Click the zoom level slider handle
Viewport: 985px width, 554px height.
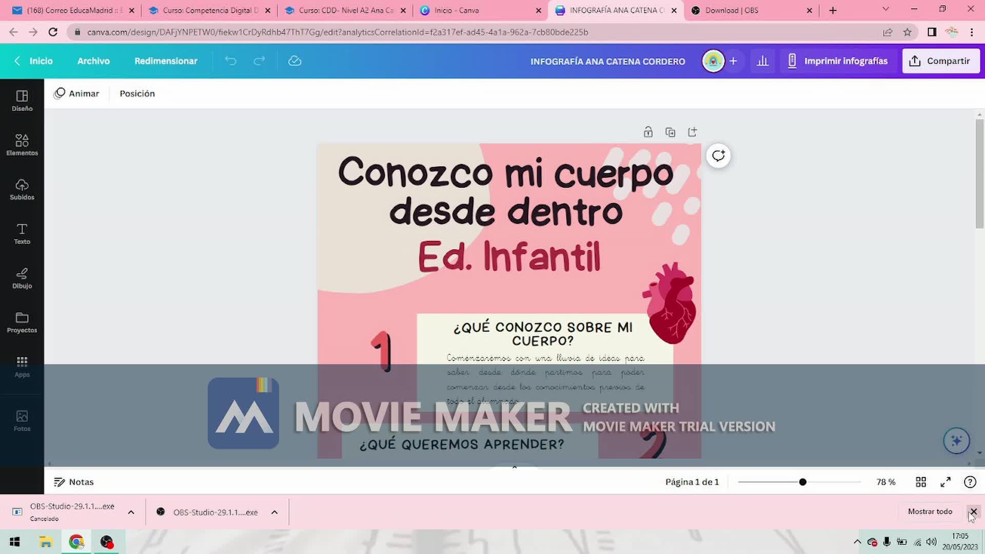coord(803,482)
